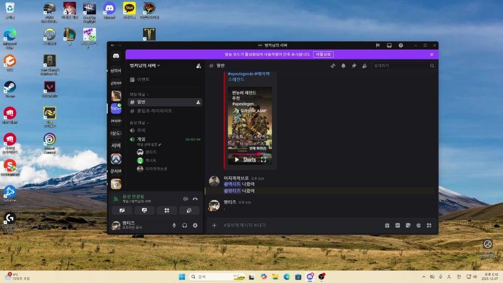This screenshot has width=503, height=283.
Task: Show member list in channel header
Action: click(364, 66)
